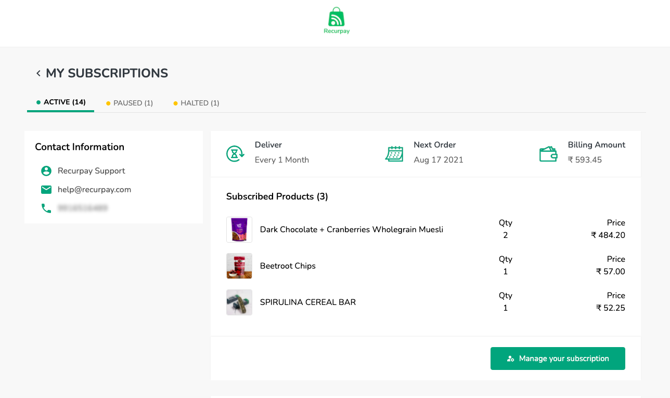Click the Recurpay logo at the top
The image size is (670, 398).
[336, 20]
